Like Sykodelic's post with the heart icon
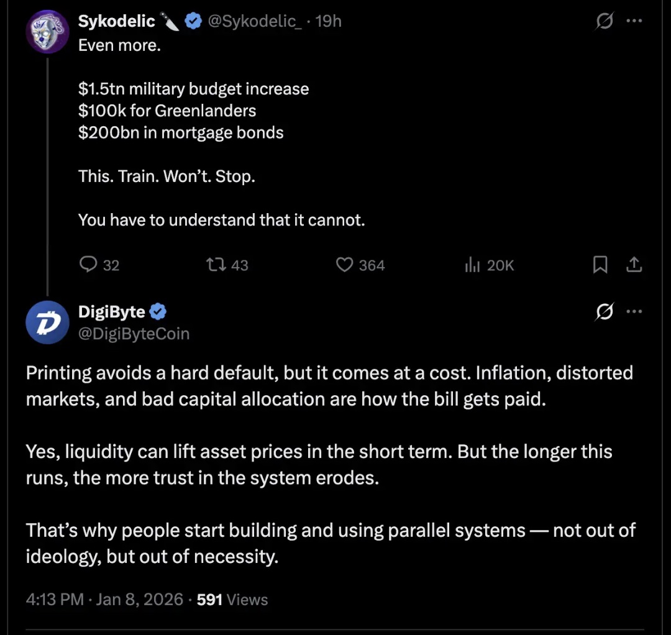 [x=344, y=265]
